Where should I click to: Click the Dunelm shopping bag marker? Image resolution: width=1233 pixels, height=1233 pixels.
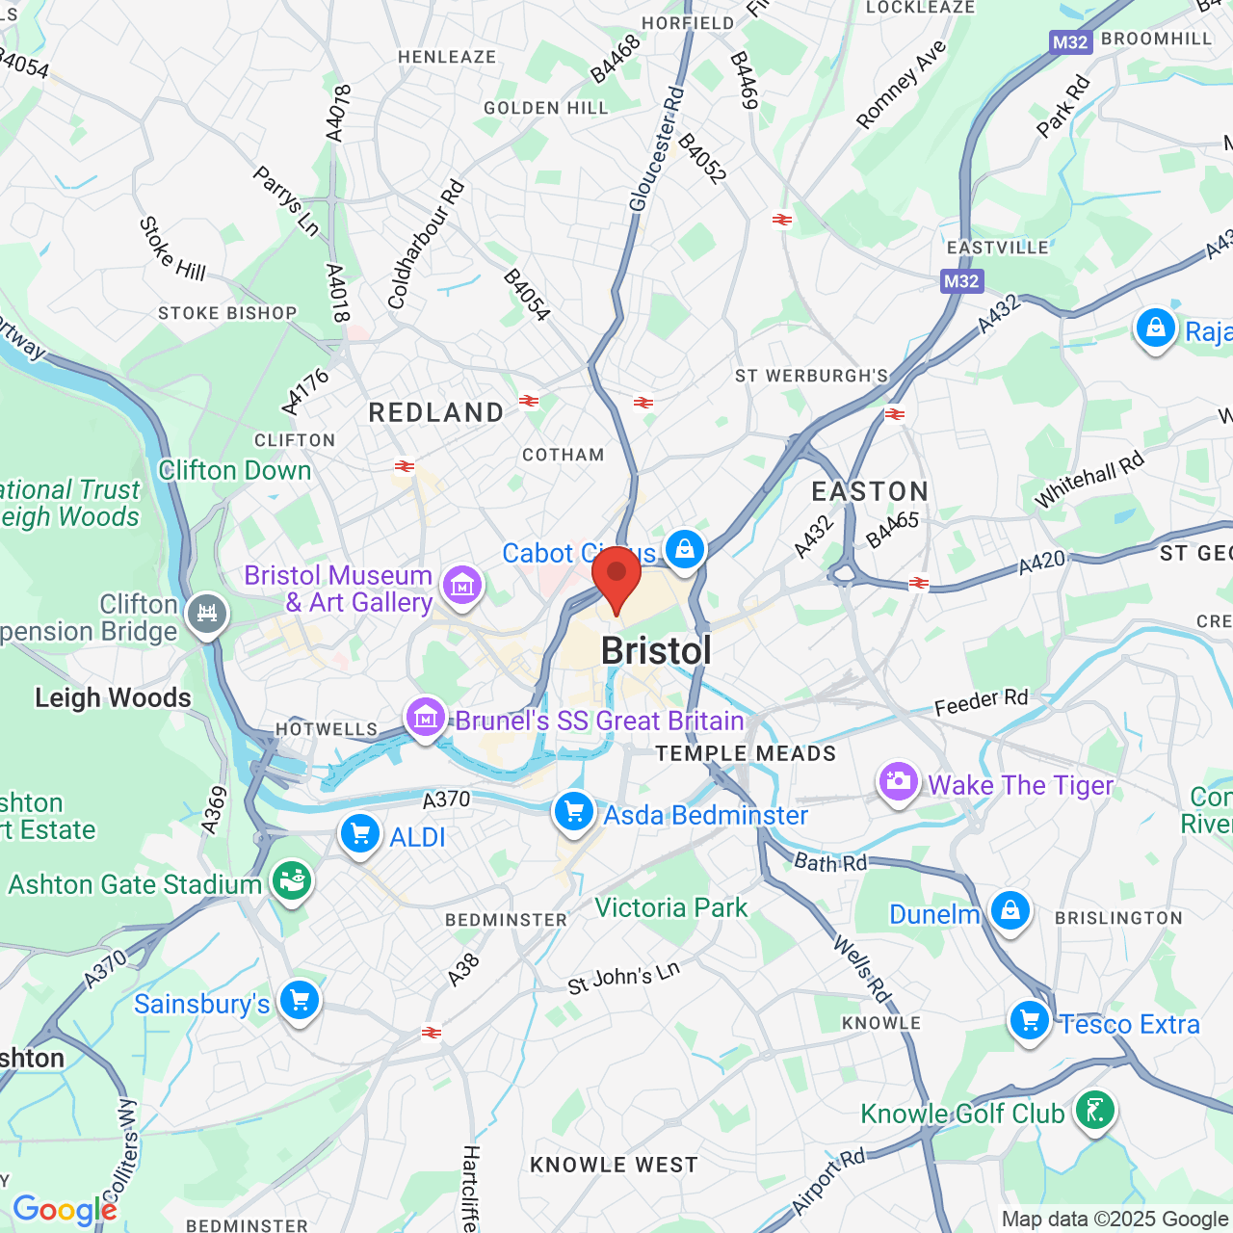click(1010, 911)
